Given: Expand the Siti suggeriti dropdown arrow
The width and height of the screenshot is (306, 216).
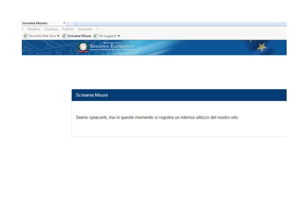Looking at the screenshot, I should coord(119,36).
